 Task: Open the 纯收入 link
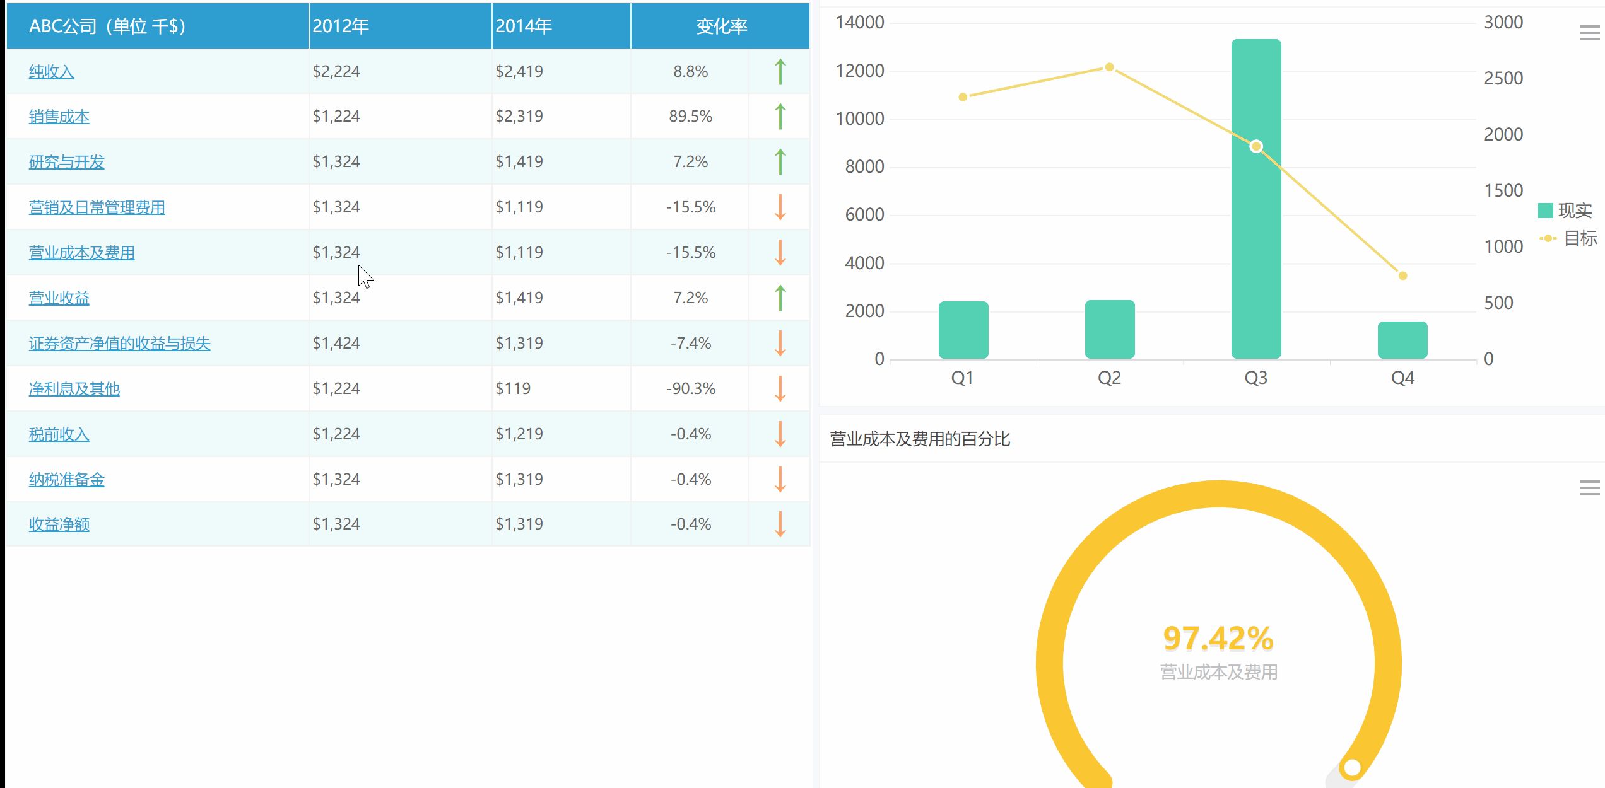click(x=51, y=71)
